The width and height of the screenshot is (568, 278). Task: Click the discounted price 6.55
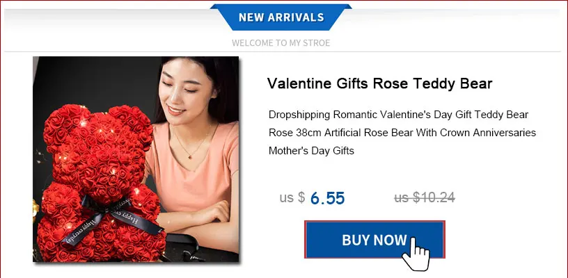coord(327,198)
